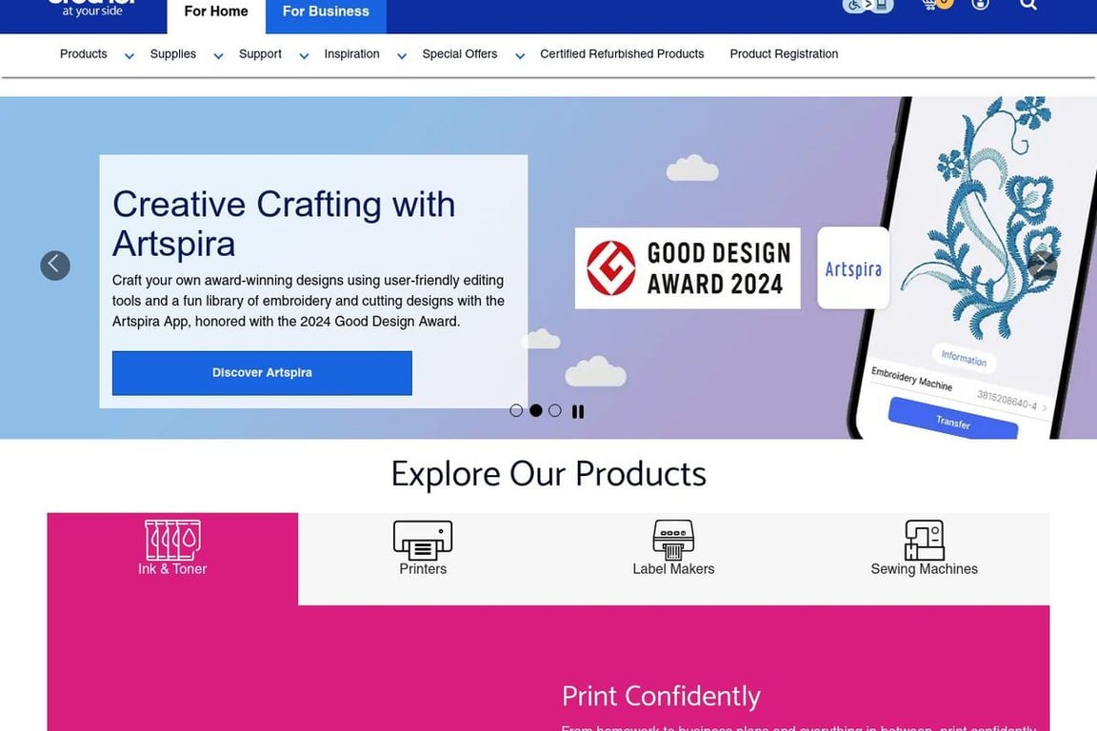Image resolution: width=1097 pixels, height=731 pixels.
Task: Select the second carousel slide dot
Action: coord(536,410)
